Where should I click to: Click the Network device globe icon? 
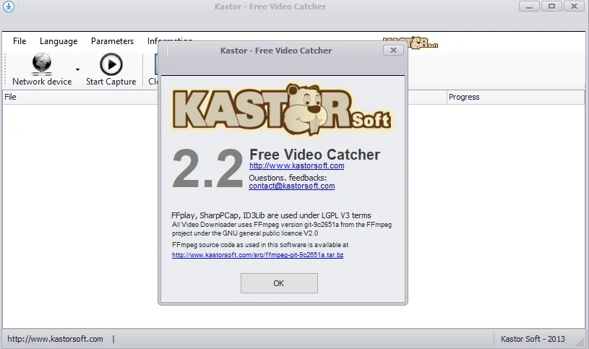[42, 64]
